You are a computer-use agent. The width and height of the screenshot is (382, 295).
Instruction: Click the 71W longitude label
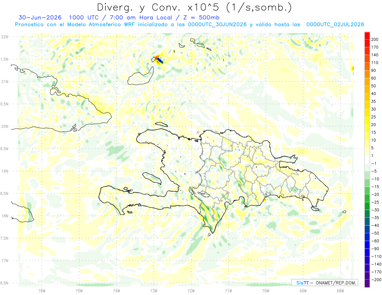coord(228,291)
